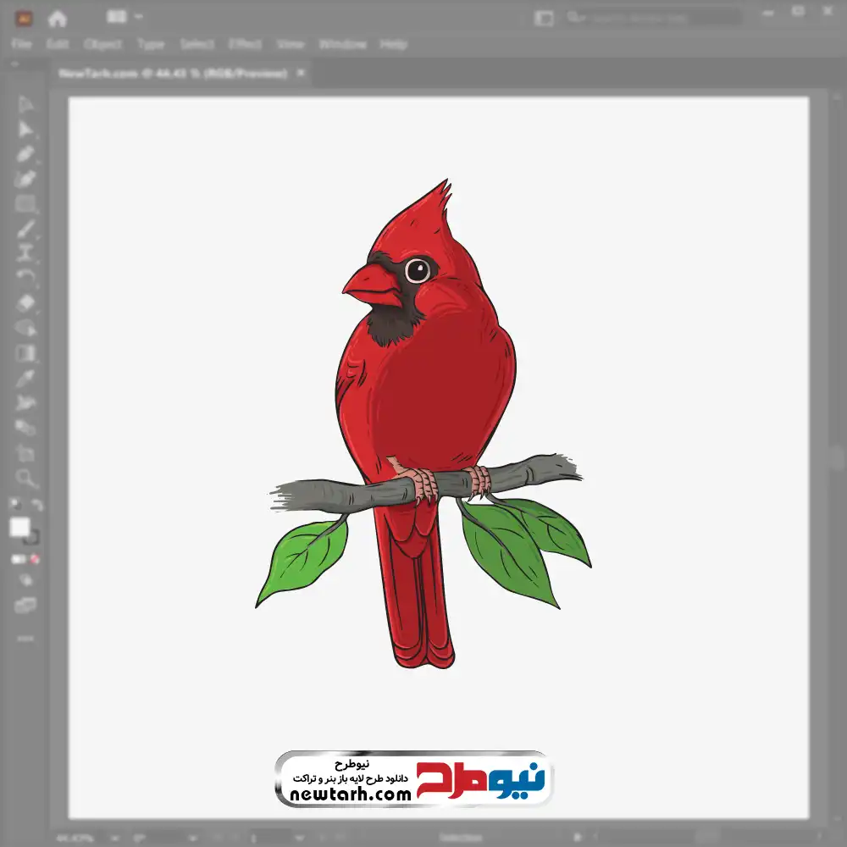
Task: Click the Edit Toolbar three-dots icon
Action: 25,638
